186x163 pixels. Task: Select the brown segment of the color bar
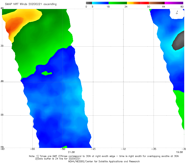[x=157, y=3]
